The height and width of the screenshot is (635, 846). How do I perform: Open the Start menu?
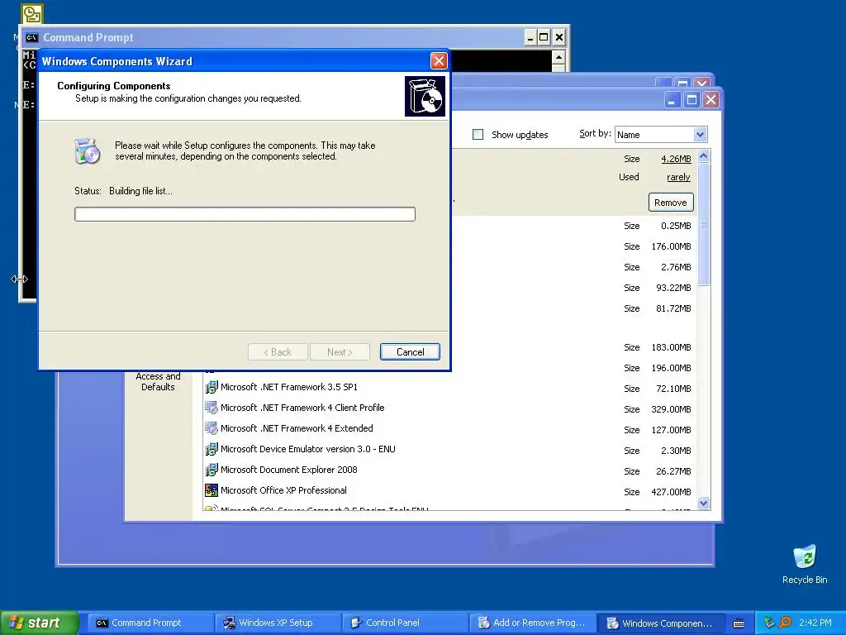tap(38, 623)
